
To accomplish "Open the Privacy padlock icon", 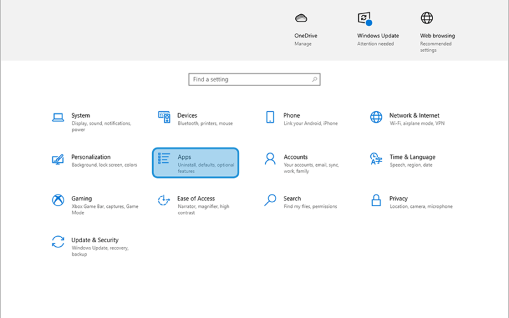I will 376,200.
